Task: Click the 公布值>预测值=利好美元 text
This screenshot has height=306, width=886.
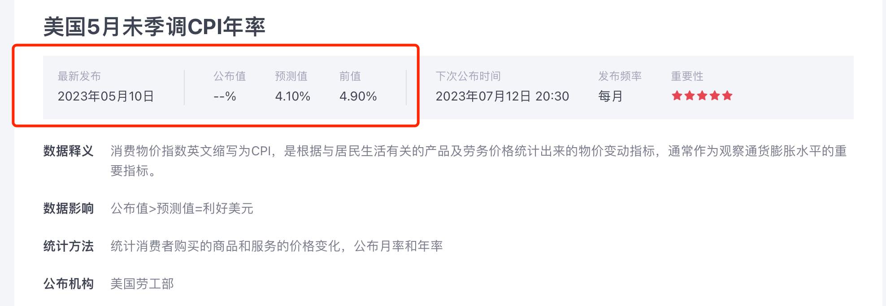Action: click(182, 209)
